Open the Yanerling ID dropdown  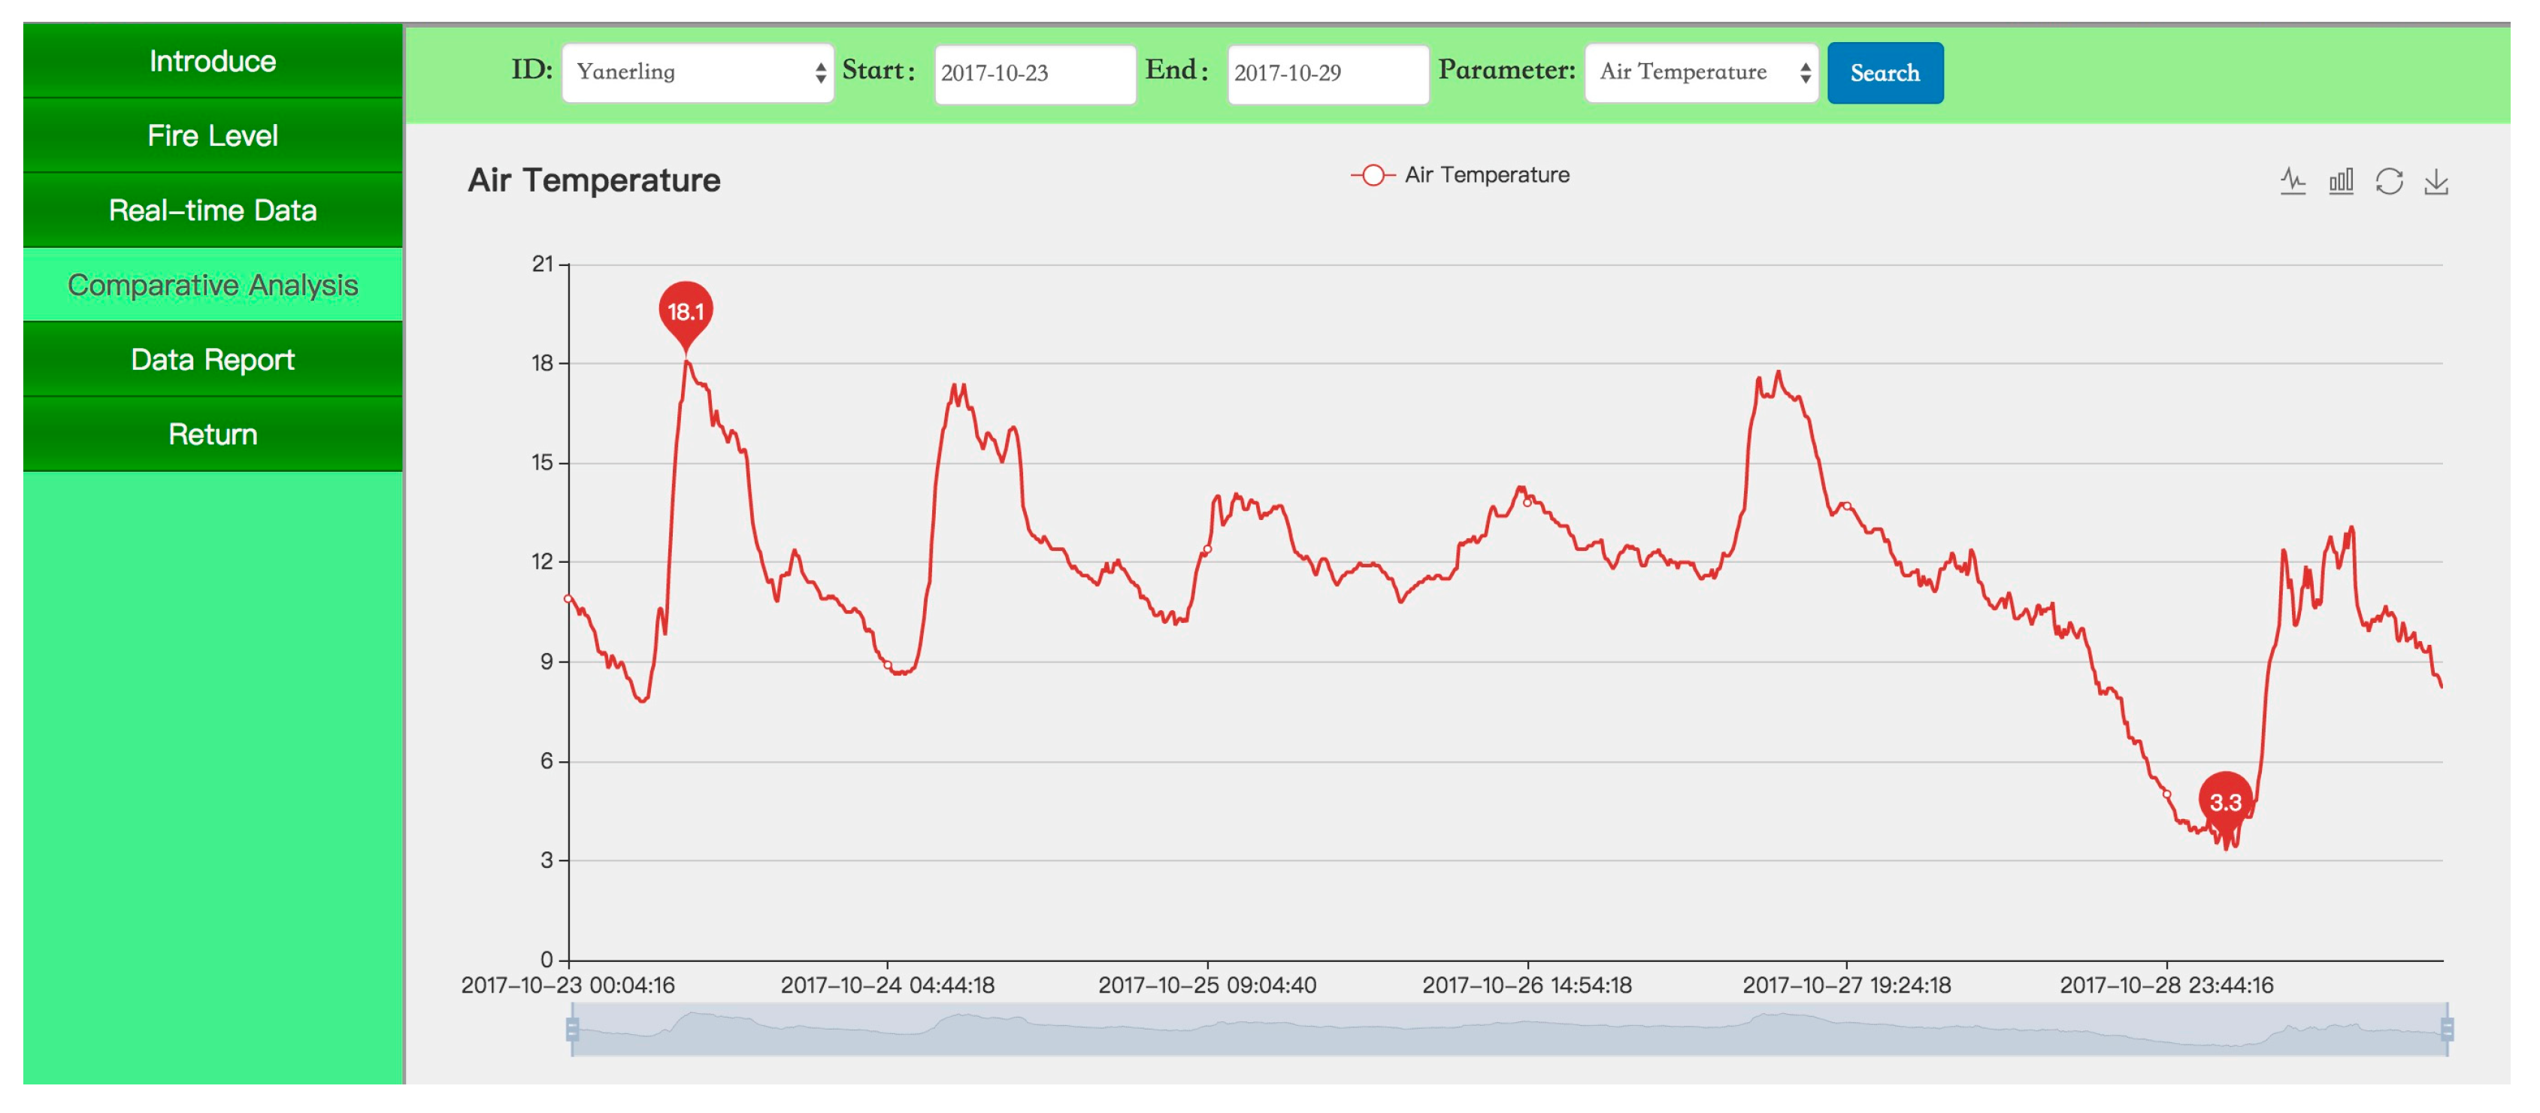(697, 72)
